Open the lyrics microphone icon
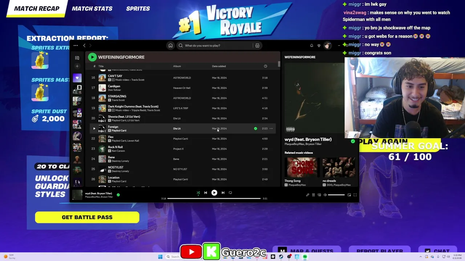 [307, 195]
